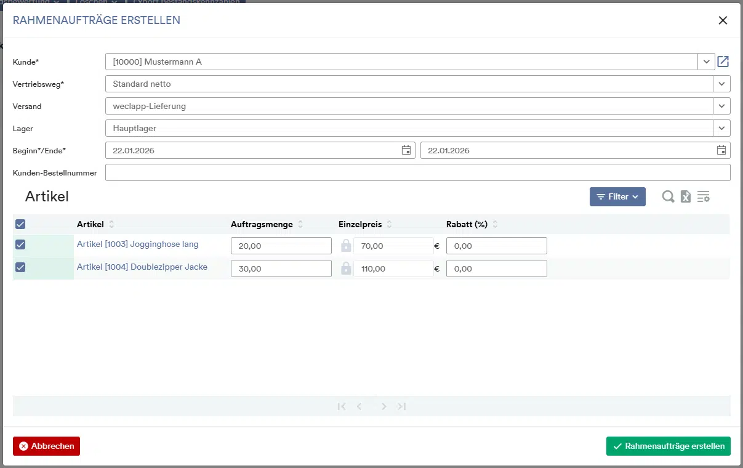The height and width of the screenshot is (468, 743).
Task: Click lock icon beside Doublezipper Jacke price
Action: (346, 268)
